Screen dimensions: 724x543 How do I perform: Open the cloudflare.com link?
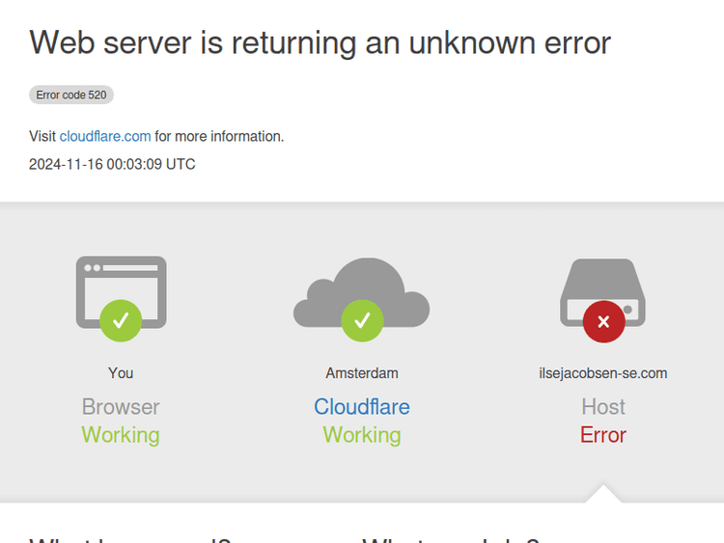point(105,136)
